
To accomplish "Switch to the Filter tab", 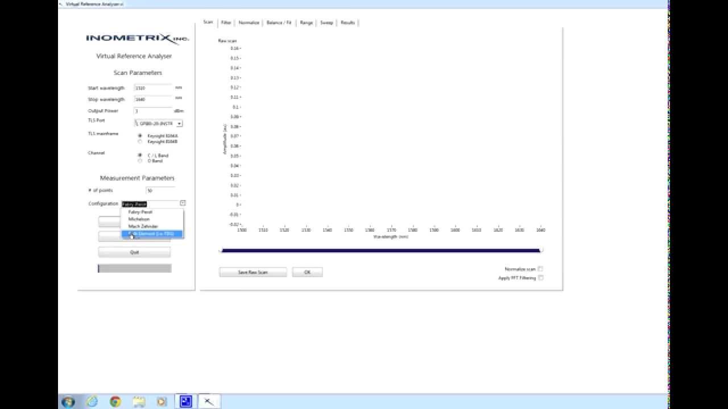I will (226, 23).
